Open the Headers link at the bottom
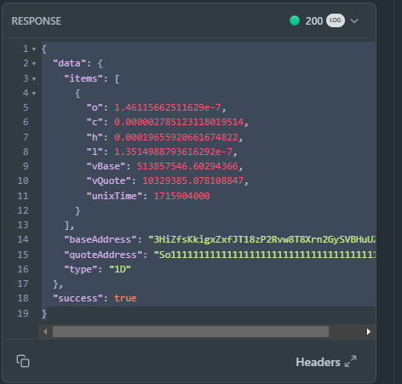 (x=318, y=362)
